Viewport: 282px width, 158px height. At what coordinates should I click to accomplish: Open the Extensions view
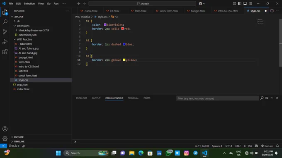pos(5,52)
